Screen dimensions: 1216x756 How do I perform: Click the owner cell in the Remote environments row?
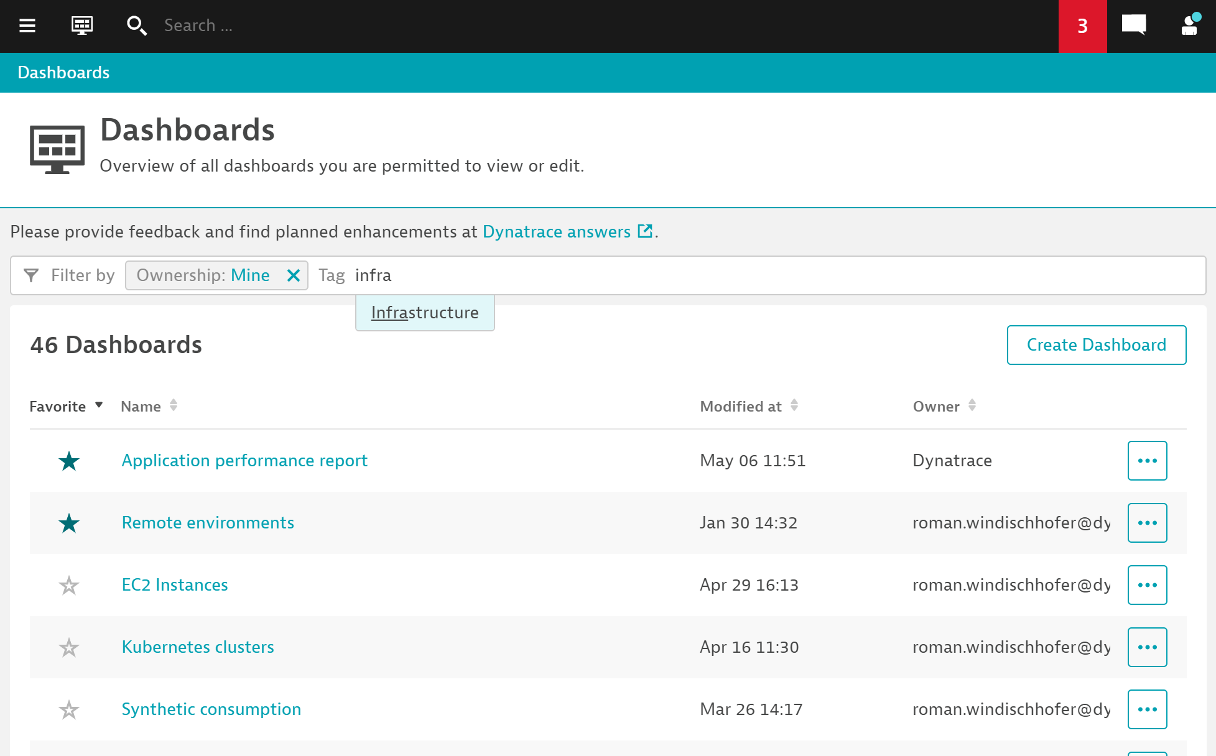(1011, 523)
